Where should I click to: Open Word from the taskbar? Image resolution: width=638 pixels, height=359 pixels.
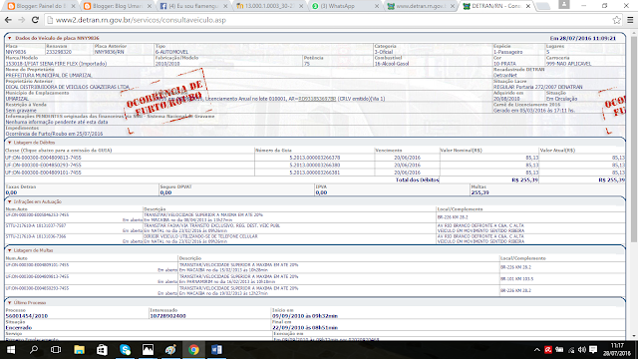[216, 350]
